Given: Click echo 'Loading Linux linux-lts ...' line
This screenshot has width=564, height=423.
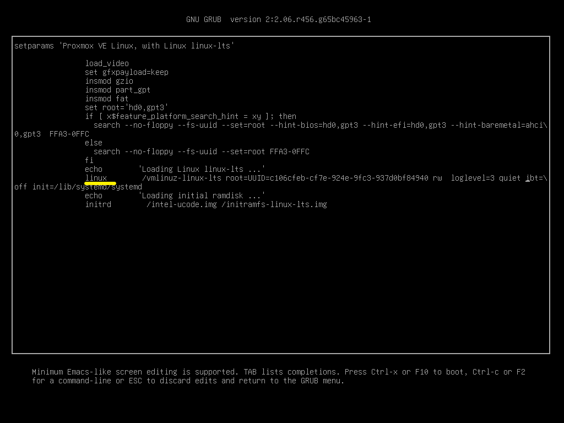Looking at the screenshot, I should [175, 170].
